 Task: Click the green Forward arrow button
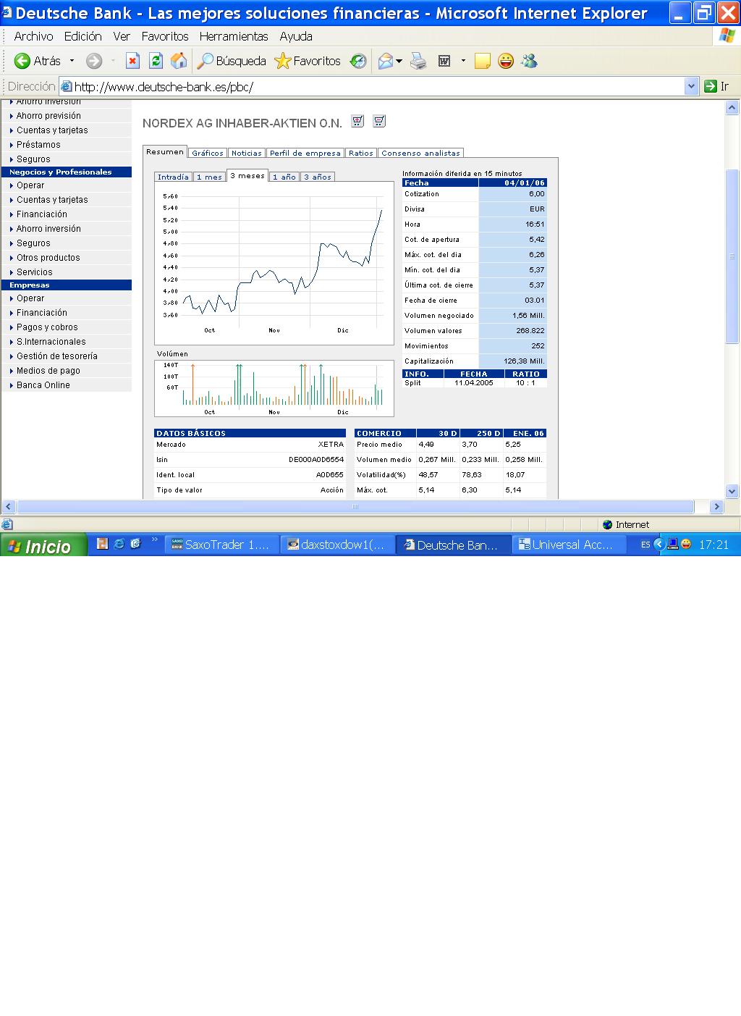pyautogui.click(x=94, y=61)
